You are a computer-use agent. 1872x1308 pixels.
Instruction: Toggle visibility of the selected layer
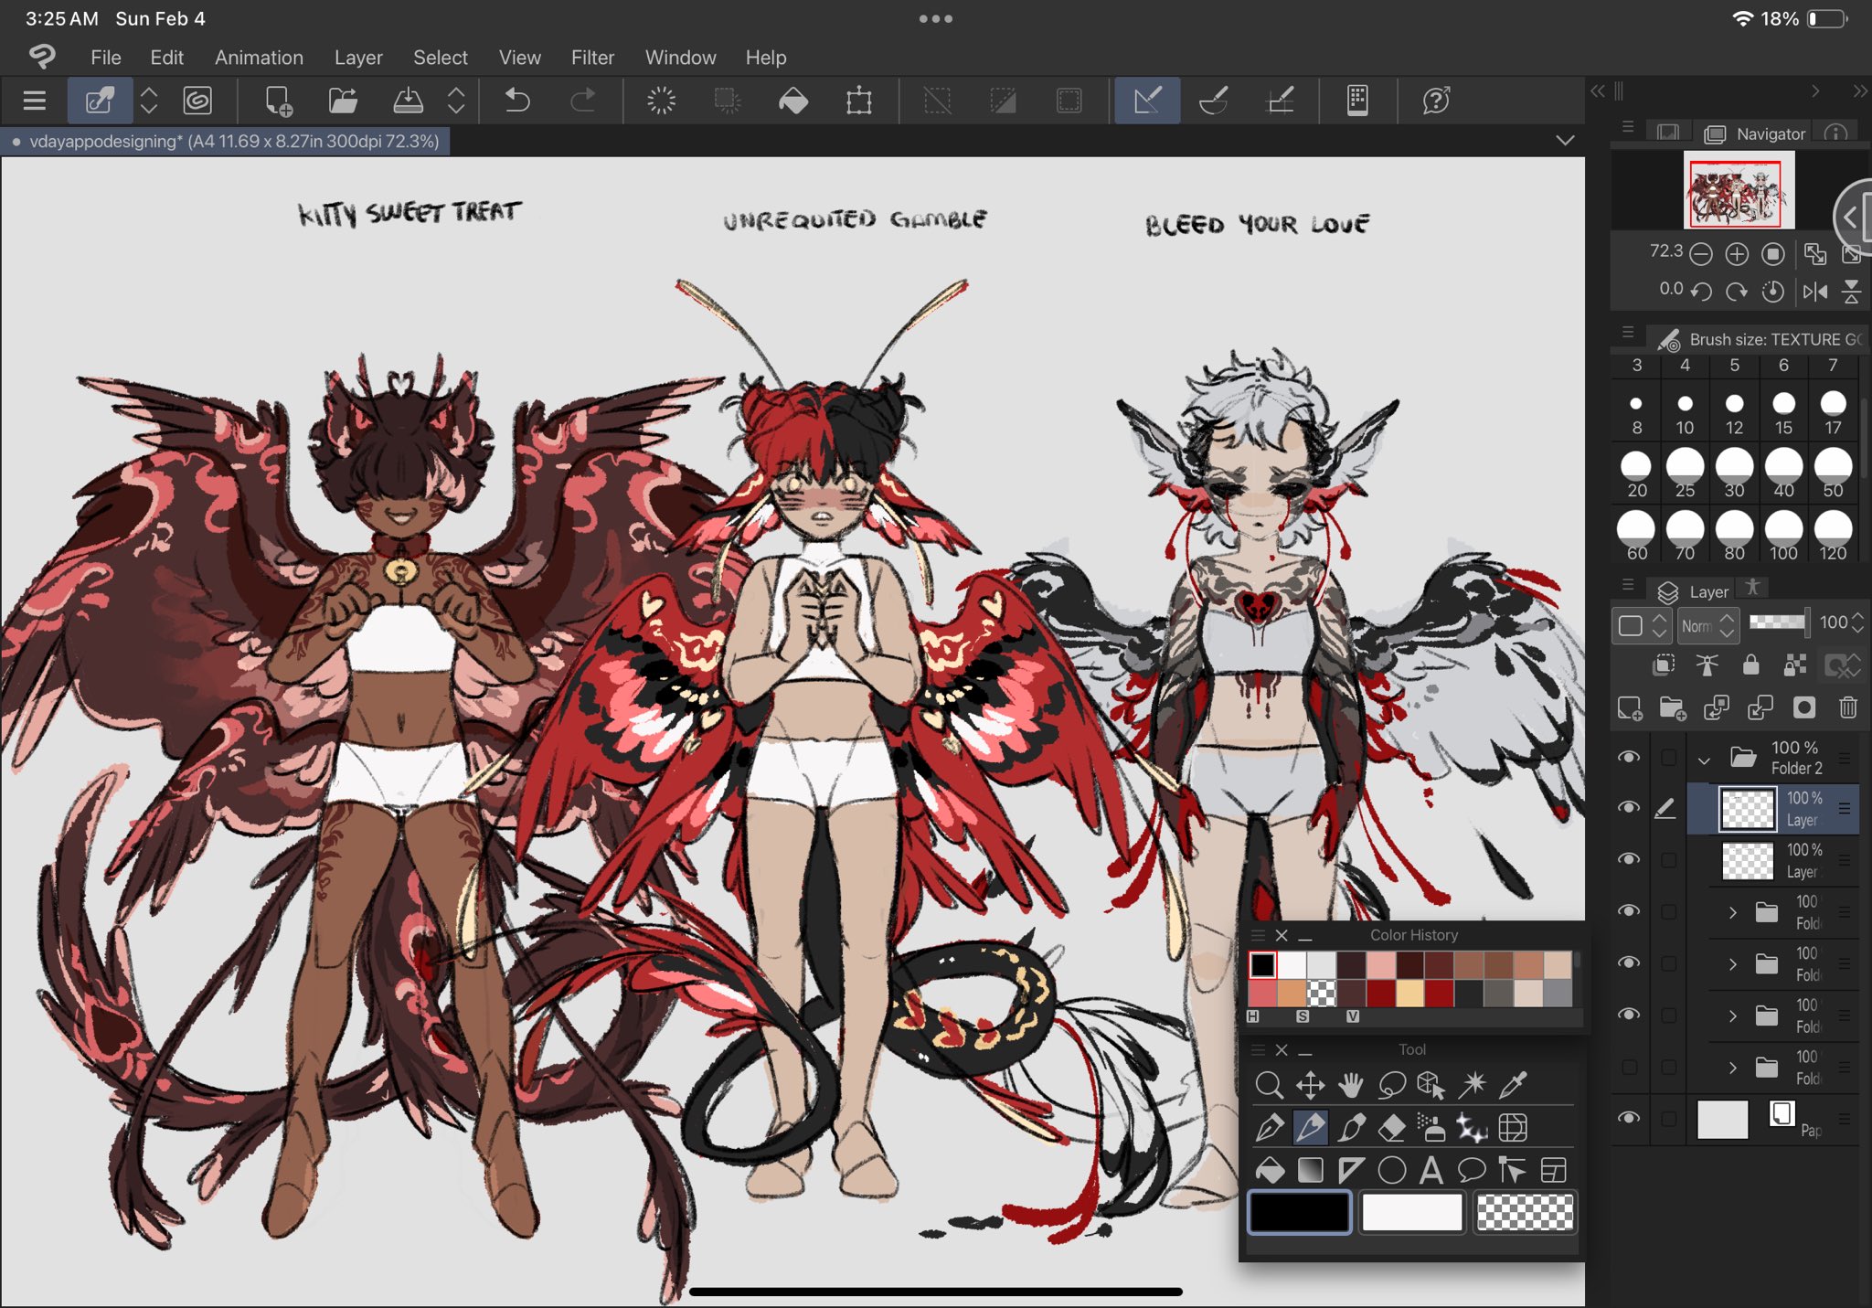(x=1630, y=807)
